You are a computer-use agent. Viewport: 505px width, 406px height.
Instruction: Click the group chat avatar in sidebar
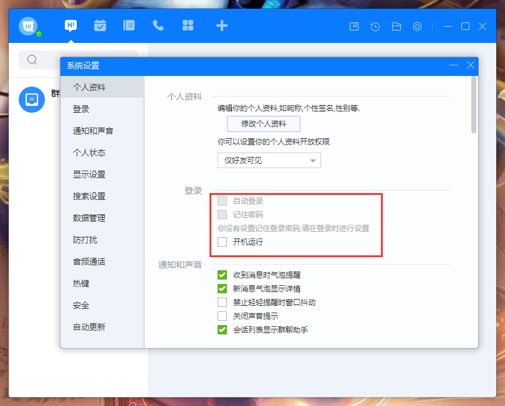[31, 100]
